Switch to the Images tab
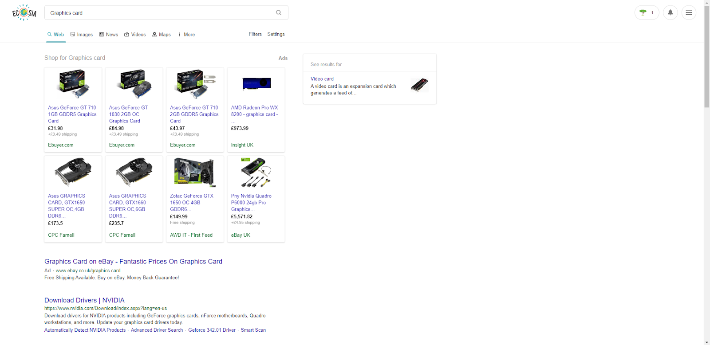The height and width of the screenshot is (345, 710). (82, 35)
